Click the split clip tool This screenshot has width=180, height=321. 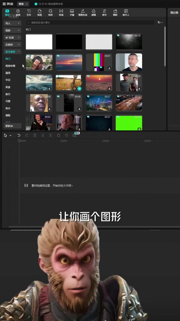35,135
